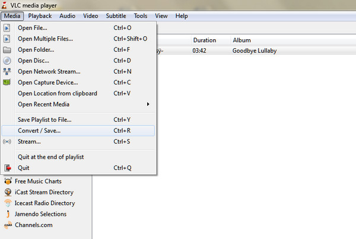Select Channels.com in sidebar
The width and height of the screenshot is (356, 239).
point(34,225)
